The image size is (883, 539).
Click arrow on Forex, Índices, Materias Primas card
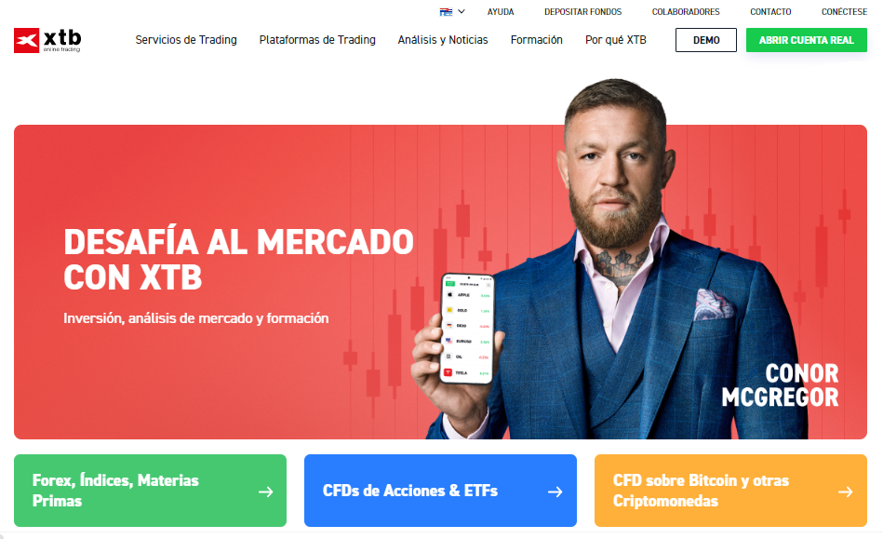pyautogui.click(x=266, y=492)
